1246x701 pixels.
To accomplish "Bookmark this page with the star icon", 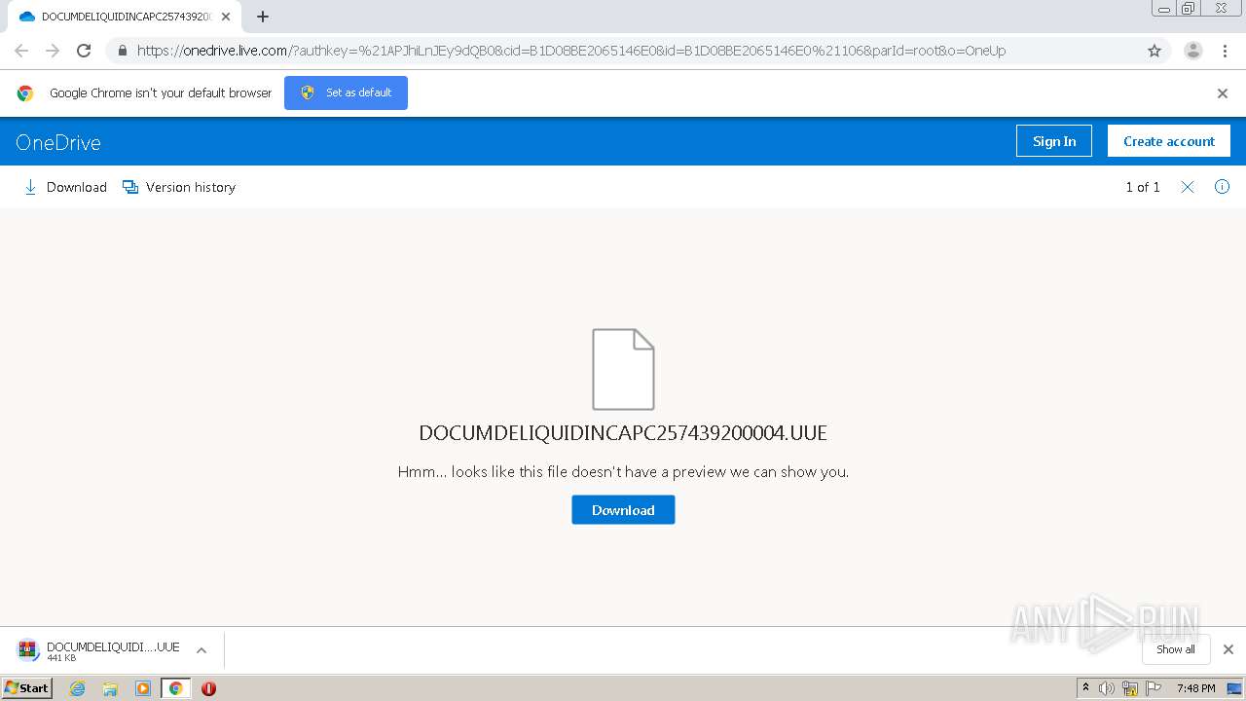I will pos(1154,51).
